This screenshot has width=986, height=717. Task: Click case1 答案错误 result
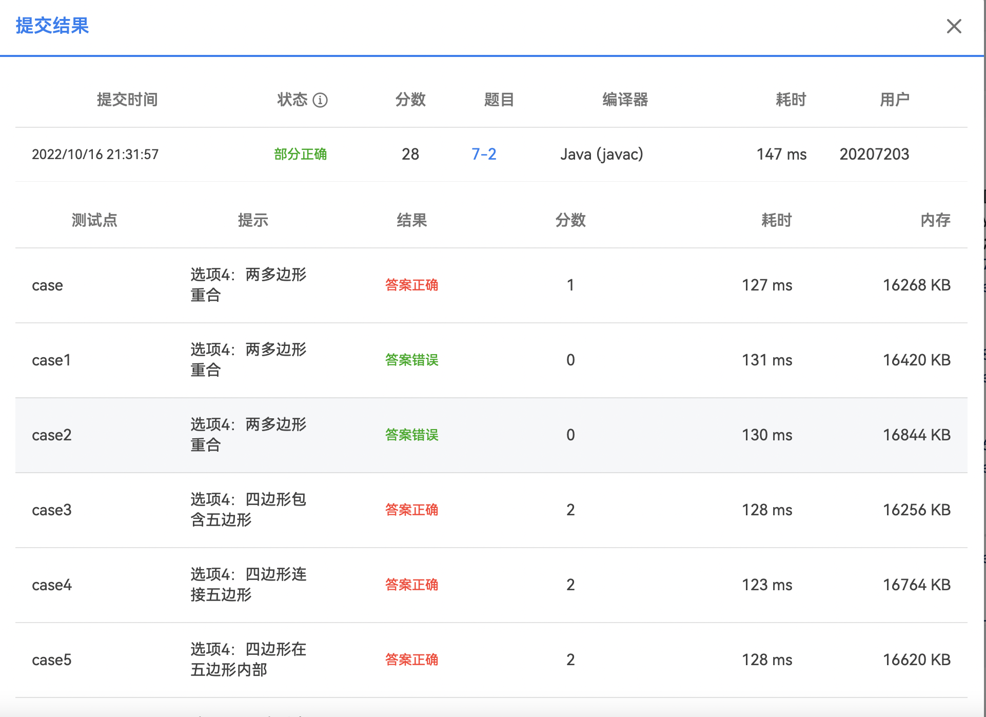coord(411,360)
